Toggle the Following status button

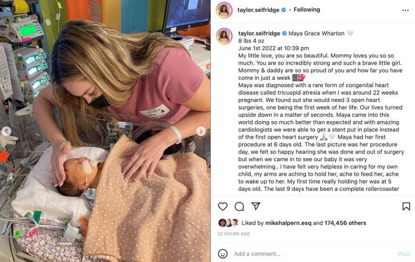coord(307,10)
